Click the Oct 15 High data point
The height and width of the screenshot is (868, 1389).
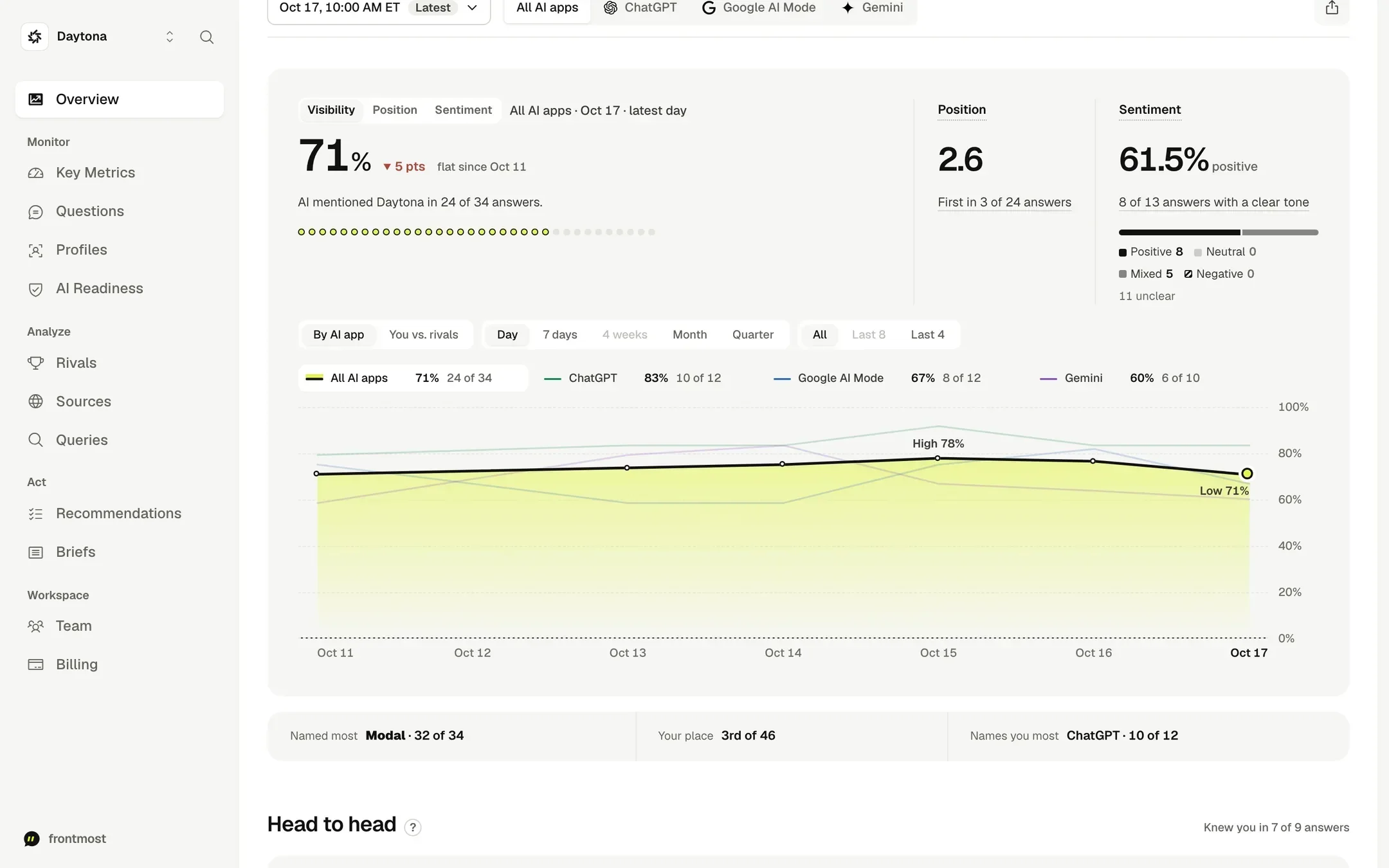938,458
